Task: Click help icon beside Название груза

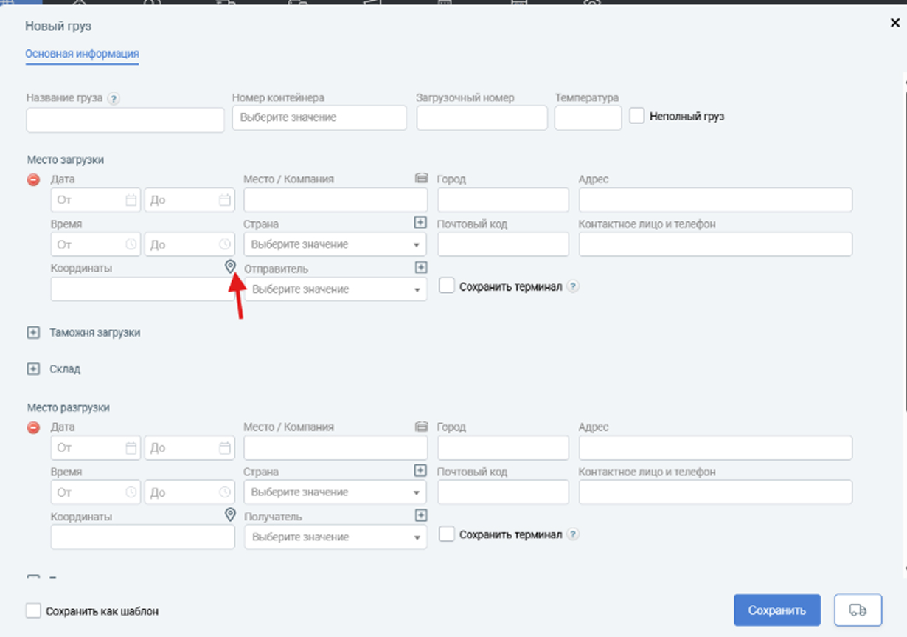Action: (114, 98)
